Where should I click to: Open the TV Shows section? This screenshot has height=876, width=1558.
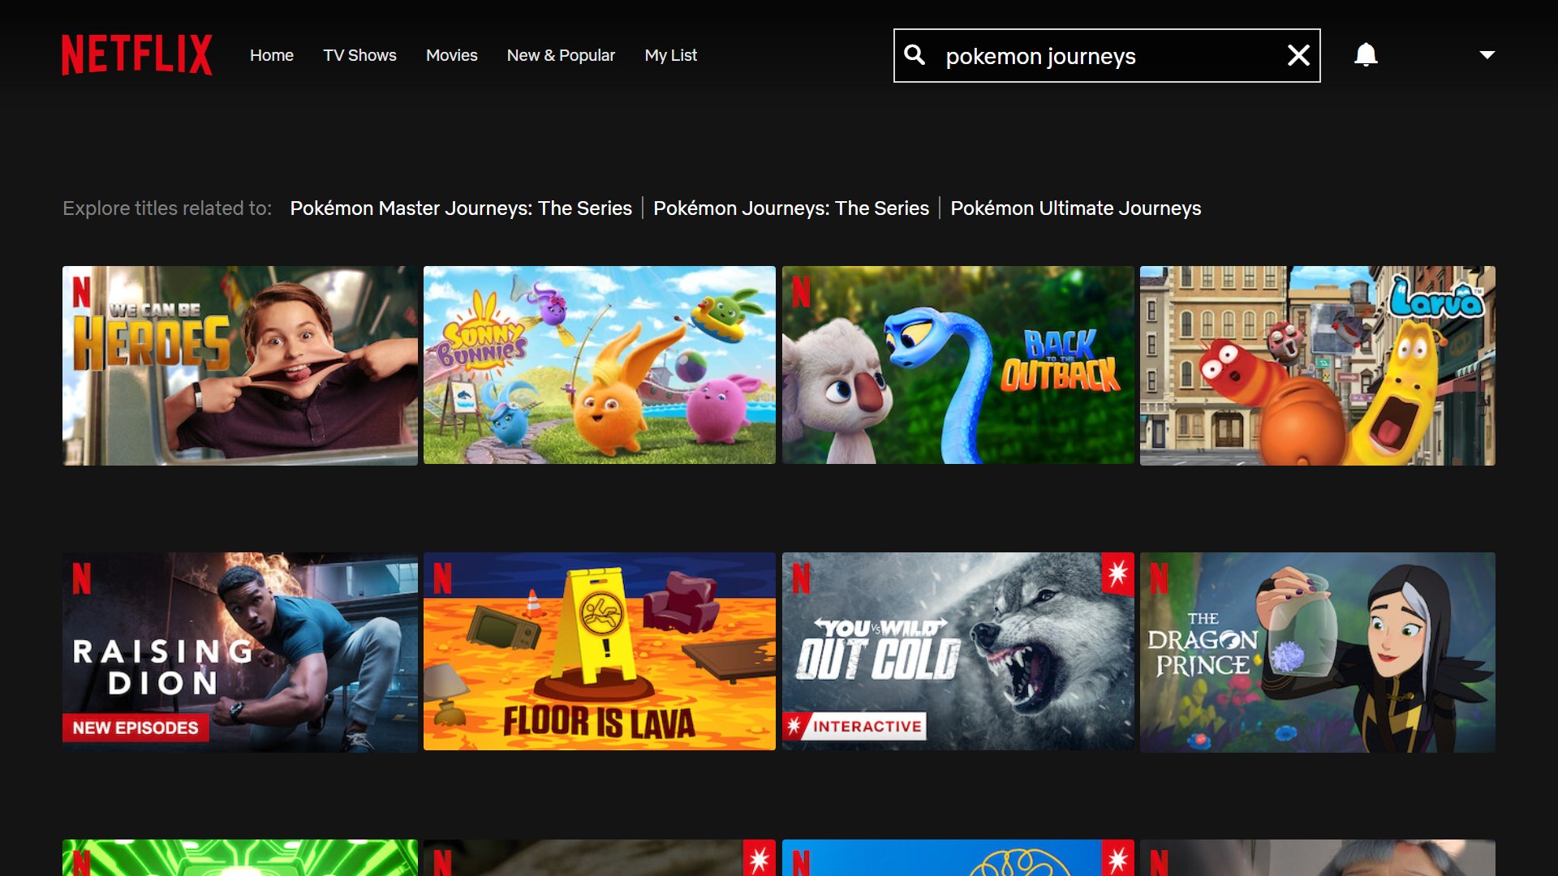pyautogui.click(x=359, y=55)
